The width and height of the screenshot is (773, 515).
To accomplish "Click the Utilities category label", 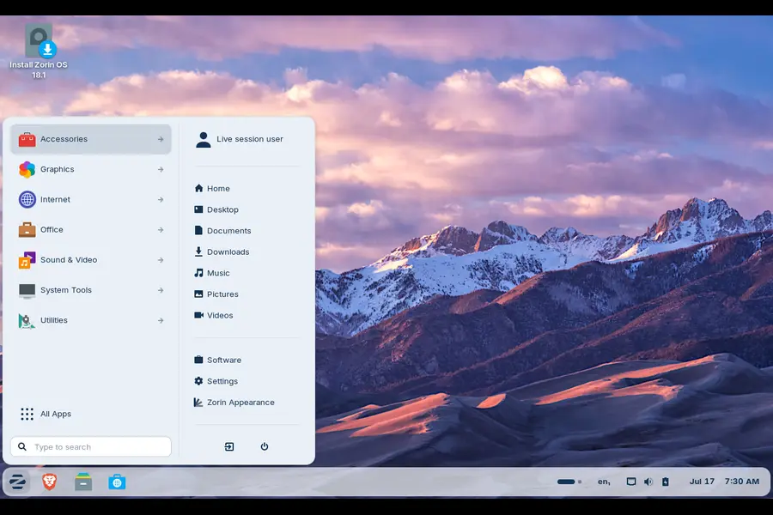I will point(54,320).
